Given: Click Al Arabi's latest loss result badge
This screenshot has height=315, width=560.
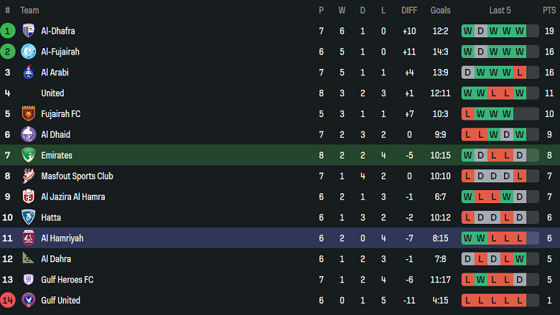Looking at the screenshot, I should point(520,72).
